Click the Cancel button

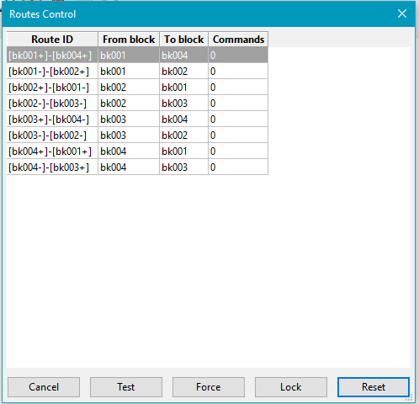(44, 387)
